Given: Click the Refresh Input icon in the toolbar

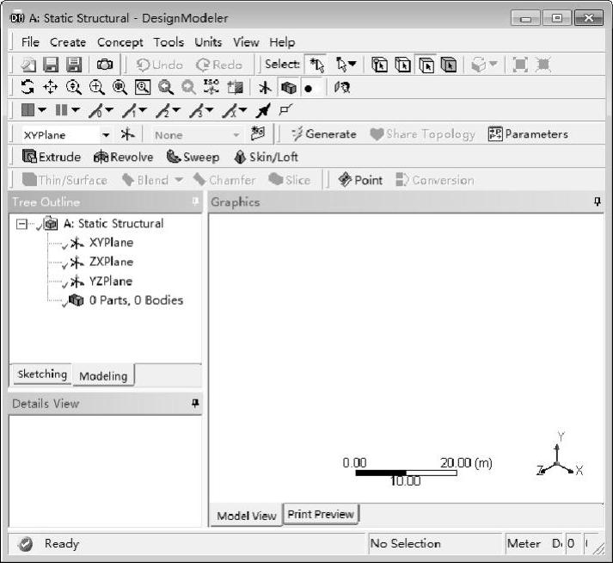Looking at the screenshot, I should pos(28,65).
